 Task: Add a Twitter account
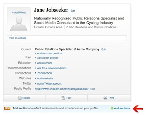(48, 83)
